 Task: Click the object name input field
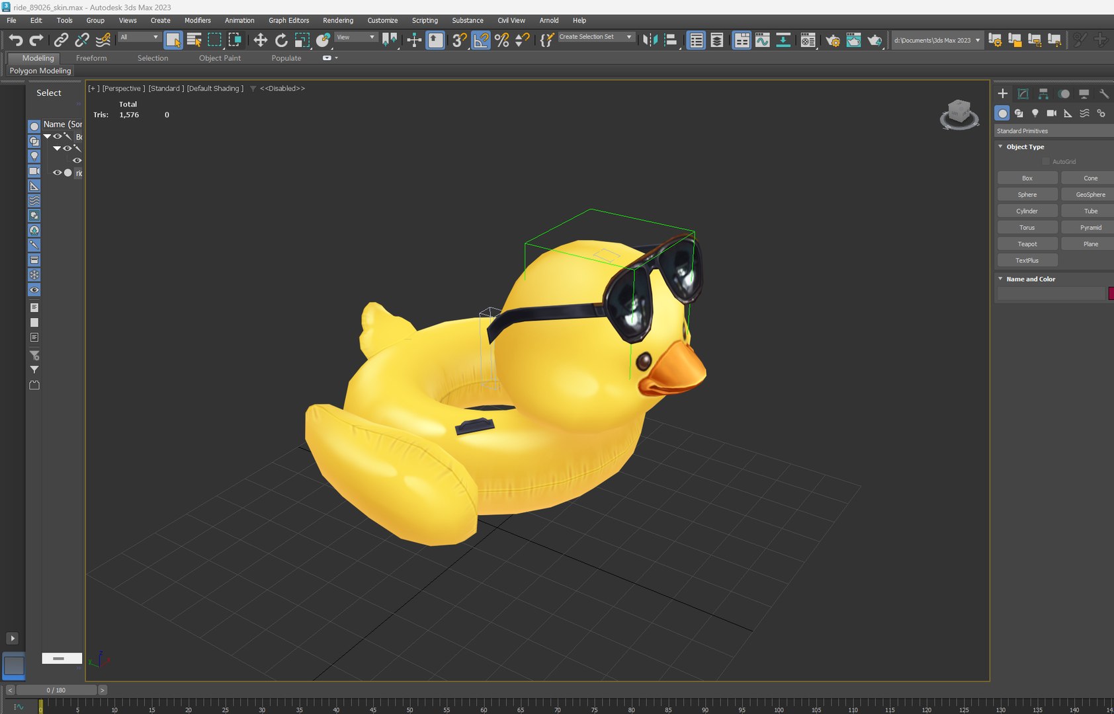(1051, 294)
